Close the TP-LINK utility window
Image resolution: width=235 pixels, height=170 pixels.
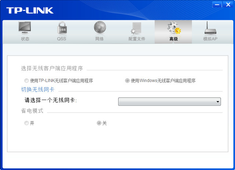[x=228, y=4]
